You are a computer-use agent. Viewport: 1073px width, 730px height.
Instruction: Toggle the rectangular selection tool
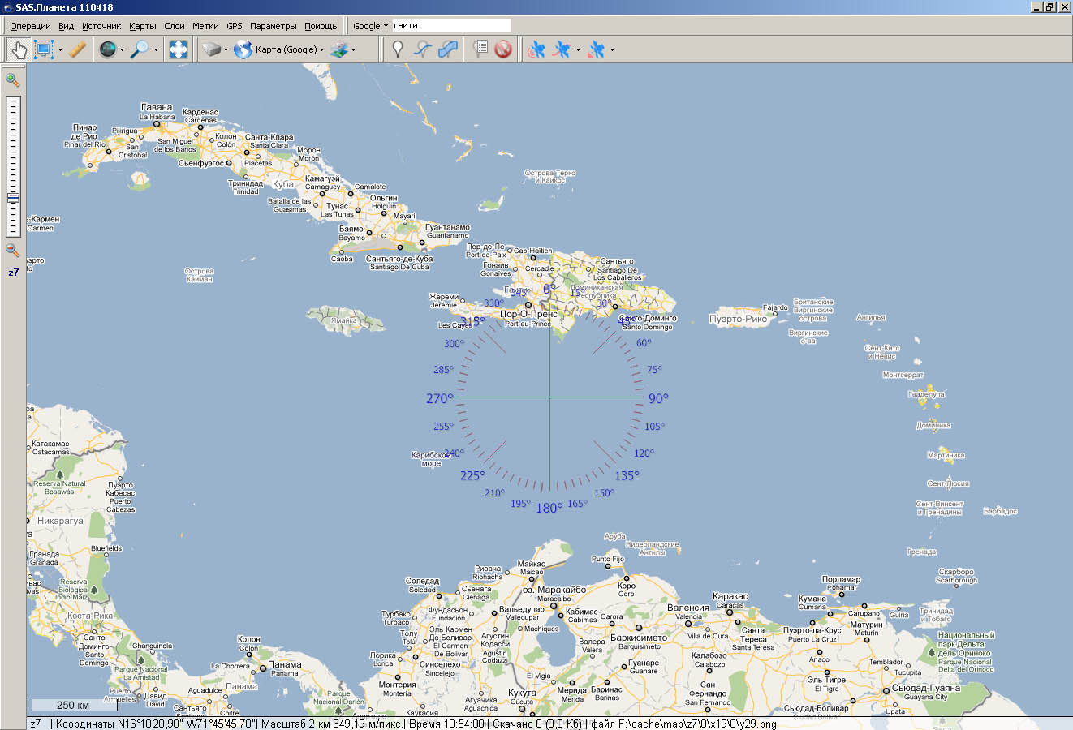click(43, 49)
